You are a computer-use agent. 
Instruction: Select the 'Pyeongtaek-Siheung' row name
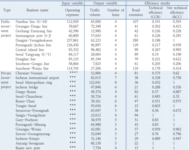click(31, 125)
